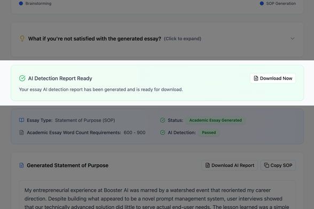The height and width of the screenshot is (209, 314).
Task: Click the file icon in Download AI Report
Action: (x=207, y=165)
